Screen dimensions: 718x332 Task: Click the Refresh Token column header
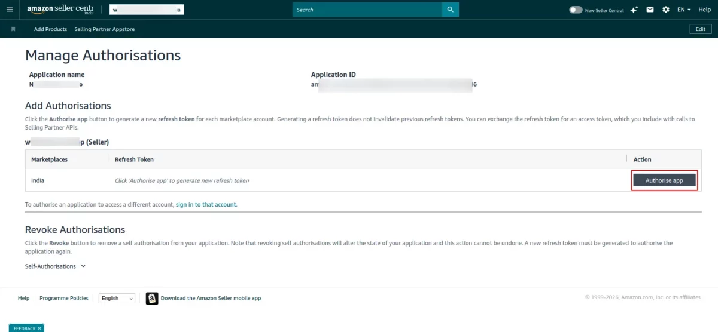134,159
